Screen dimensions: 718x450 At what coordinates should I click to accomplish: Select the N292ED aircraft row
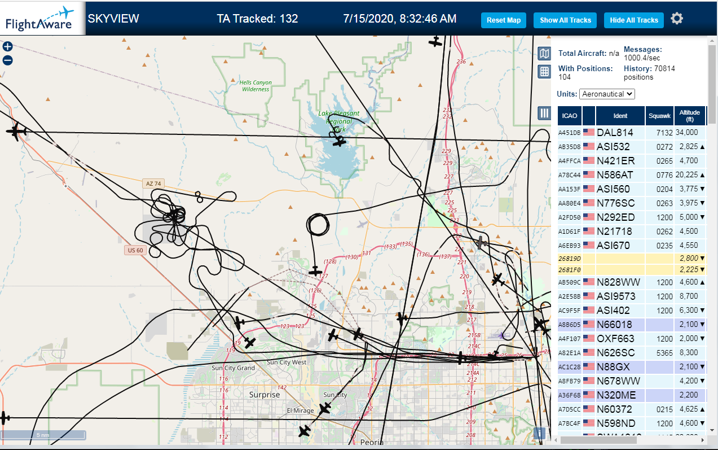pos(632,217)
